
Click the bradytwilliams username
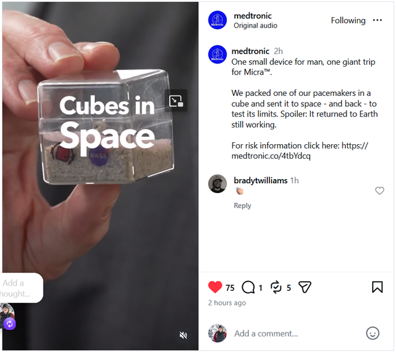coord(261,180)
